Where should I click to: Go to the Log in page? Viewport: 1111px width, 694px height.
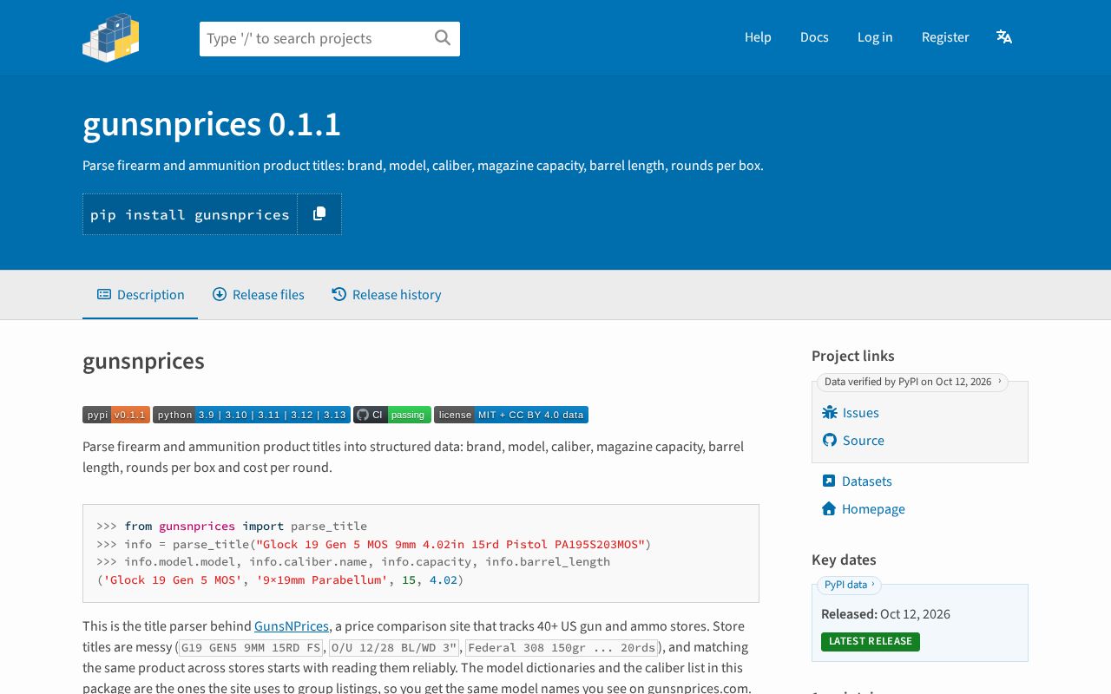click(875, 37)
